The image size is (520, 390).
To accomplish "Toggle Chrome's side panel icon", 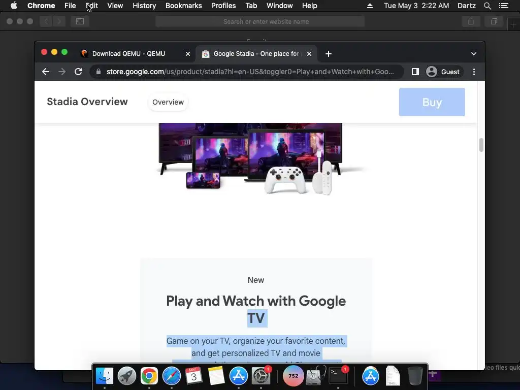I will (x=415, y=72).
